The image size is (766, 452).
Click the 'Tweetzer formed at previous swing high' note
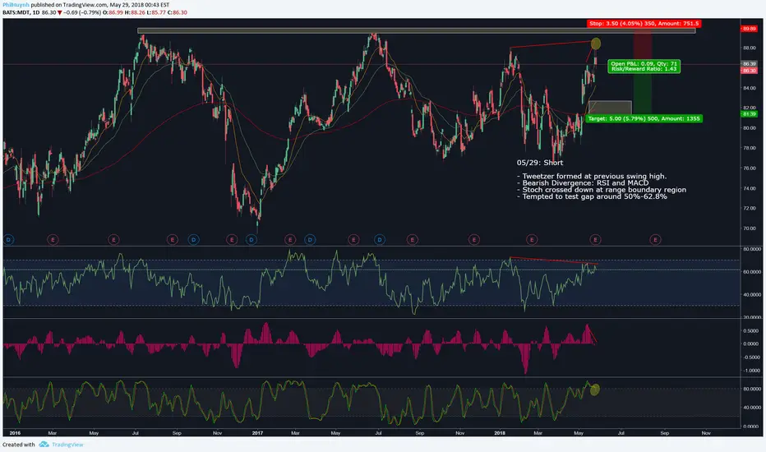[592, 177]
